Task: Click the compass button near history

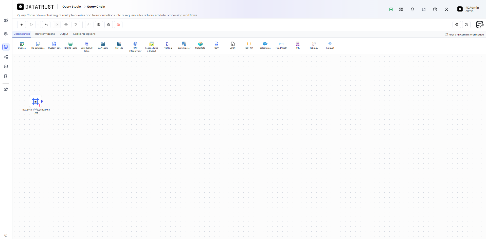Action: [x=466, y=25]
